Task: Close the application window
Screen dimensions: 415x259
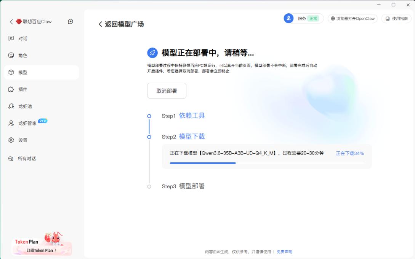Action: pos(408,5)
